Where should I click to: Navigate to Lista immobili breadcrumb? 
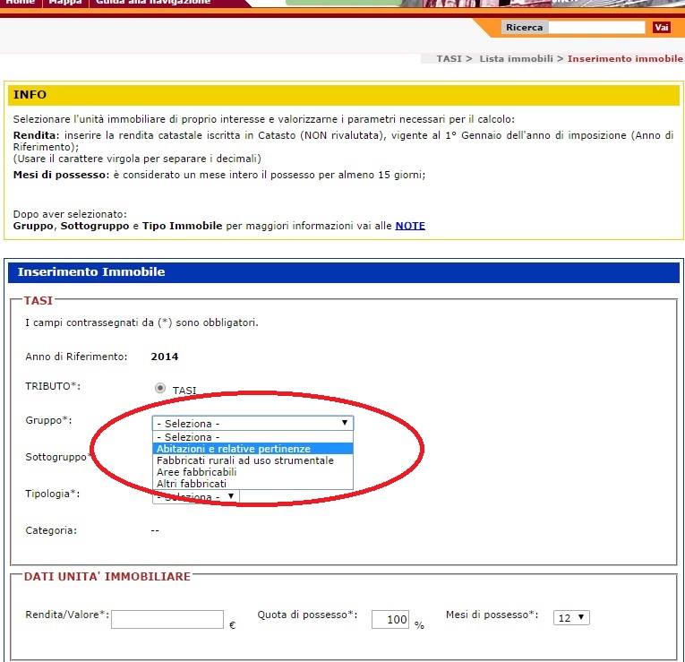coord(515,58)
